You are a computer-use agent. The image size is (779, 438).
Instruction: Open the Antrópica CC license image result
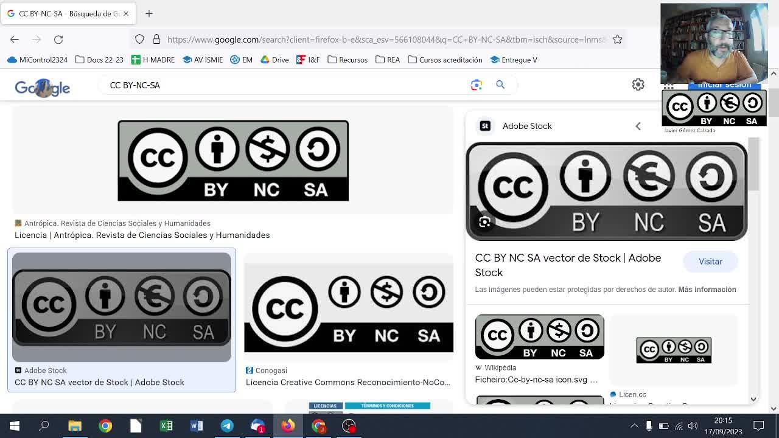pyautogui.click(x=233, y=161)
